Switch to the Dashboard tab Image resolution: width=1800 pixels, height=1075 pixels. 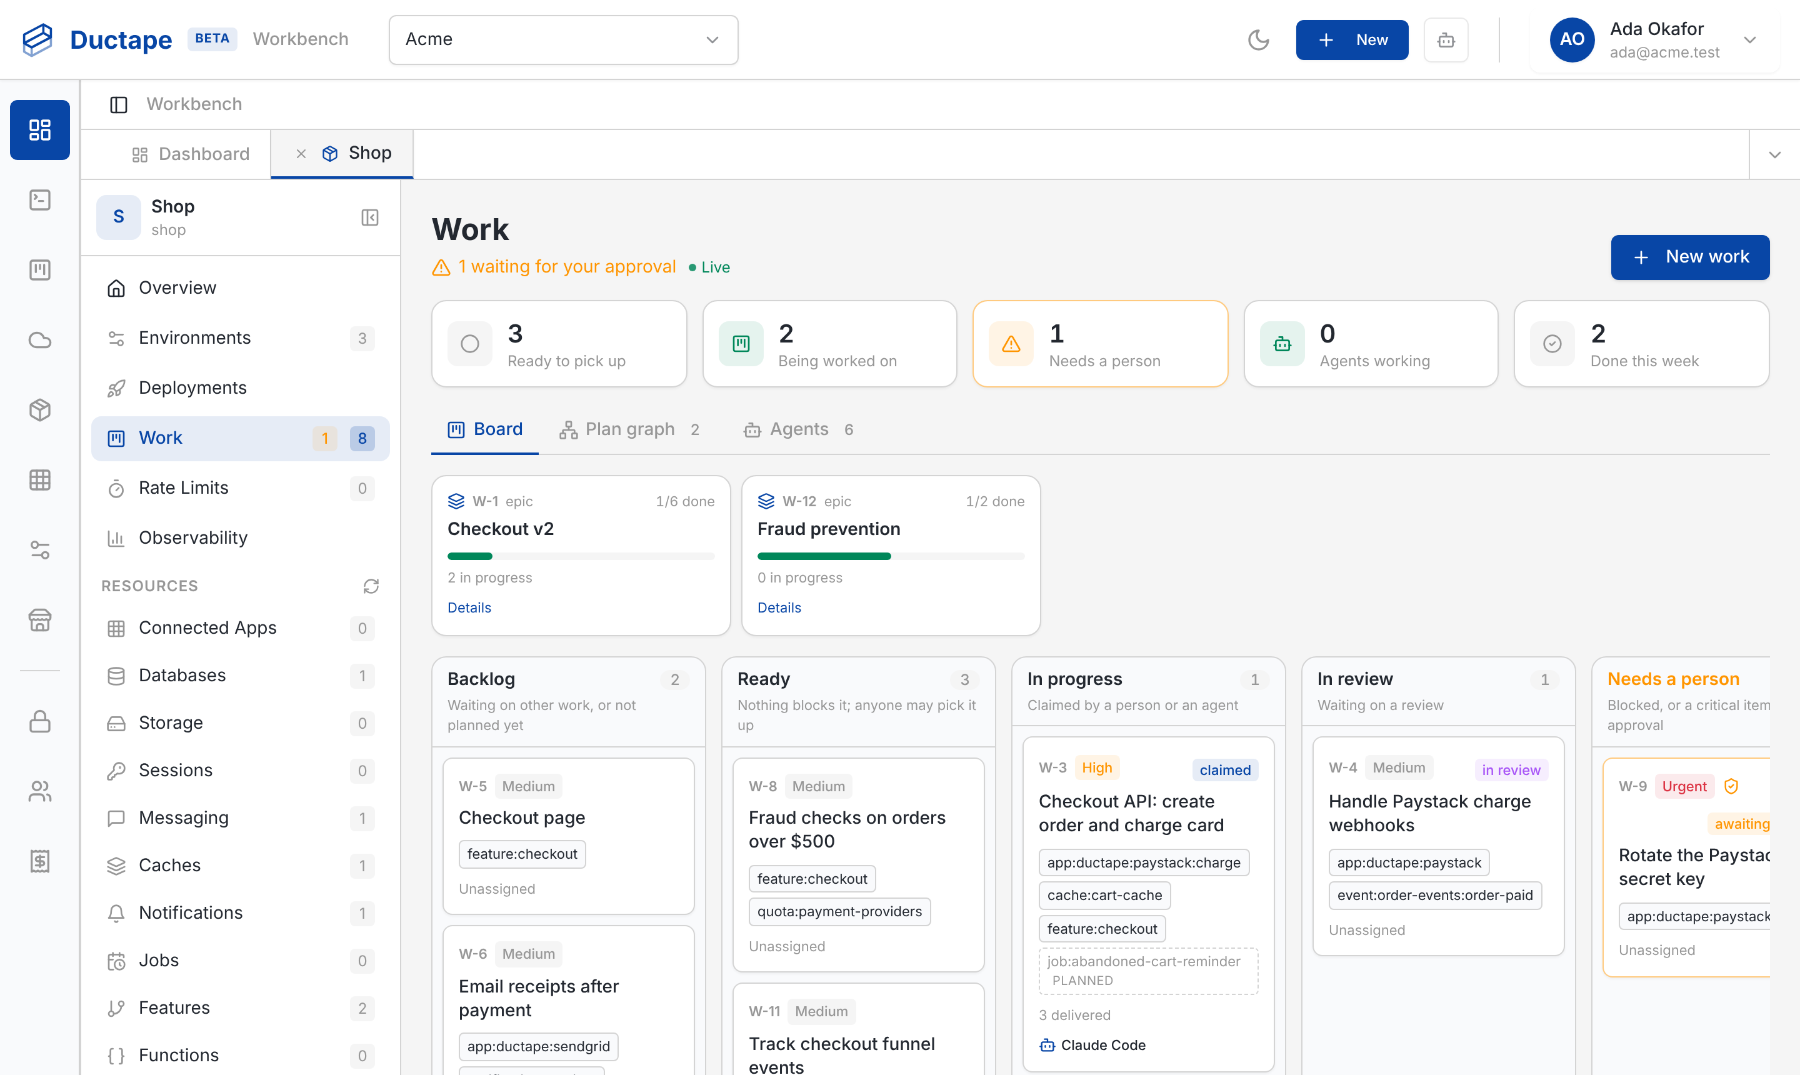(x=191, y=154)
